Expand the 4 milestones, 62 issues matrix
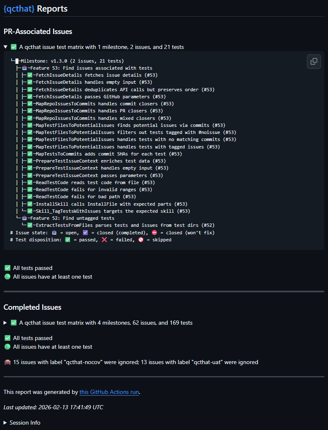The height and width of the screenshot is (430, 328). (6, 323)
